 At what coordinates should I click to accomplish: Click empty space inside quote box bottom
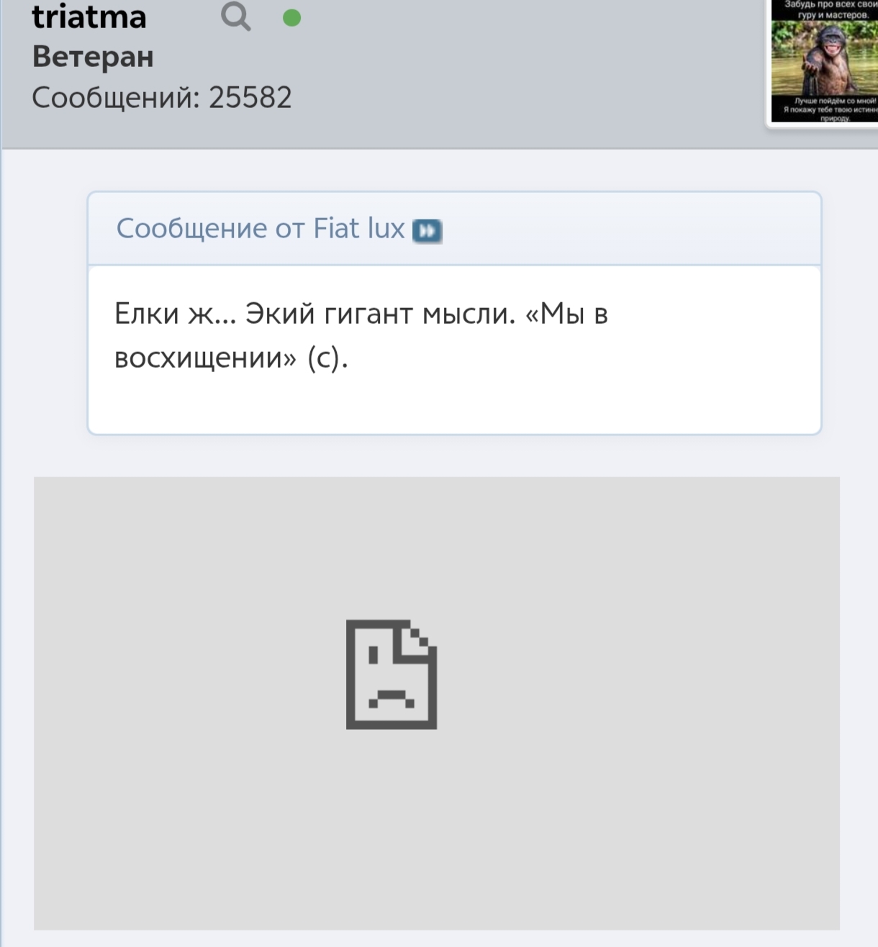(x=454, y=407)
